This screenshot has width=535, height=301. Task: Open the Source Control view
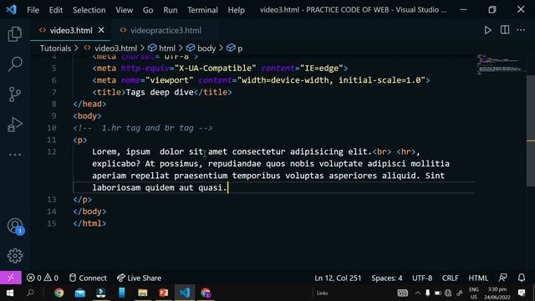tap(15, 94)
